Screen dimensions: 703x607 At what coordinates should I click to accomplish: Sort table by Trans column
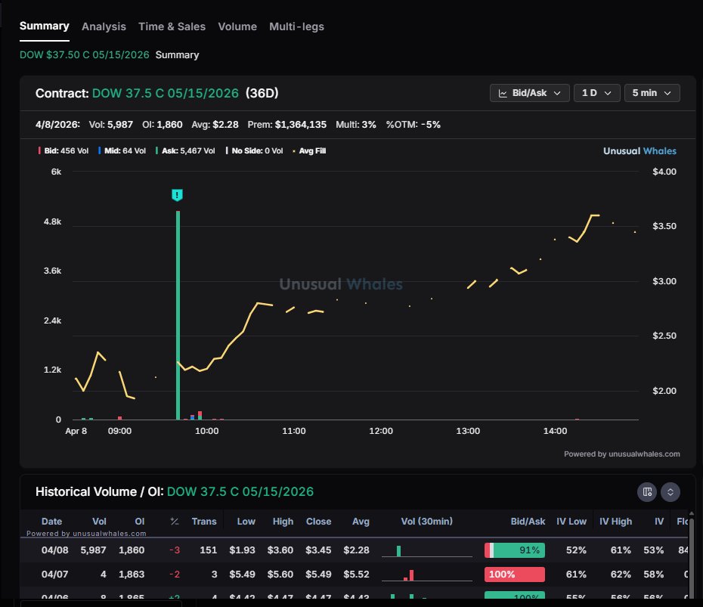click(x=204, y=522)
